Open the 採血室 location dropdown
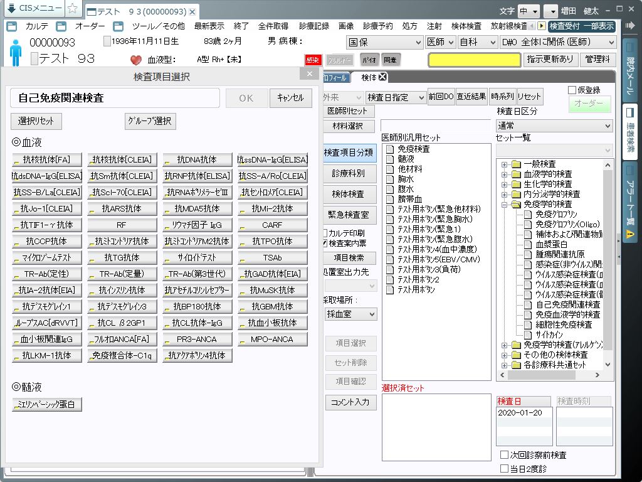This screenshot has width=642, height=482. point(350,314)
